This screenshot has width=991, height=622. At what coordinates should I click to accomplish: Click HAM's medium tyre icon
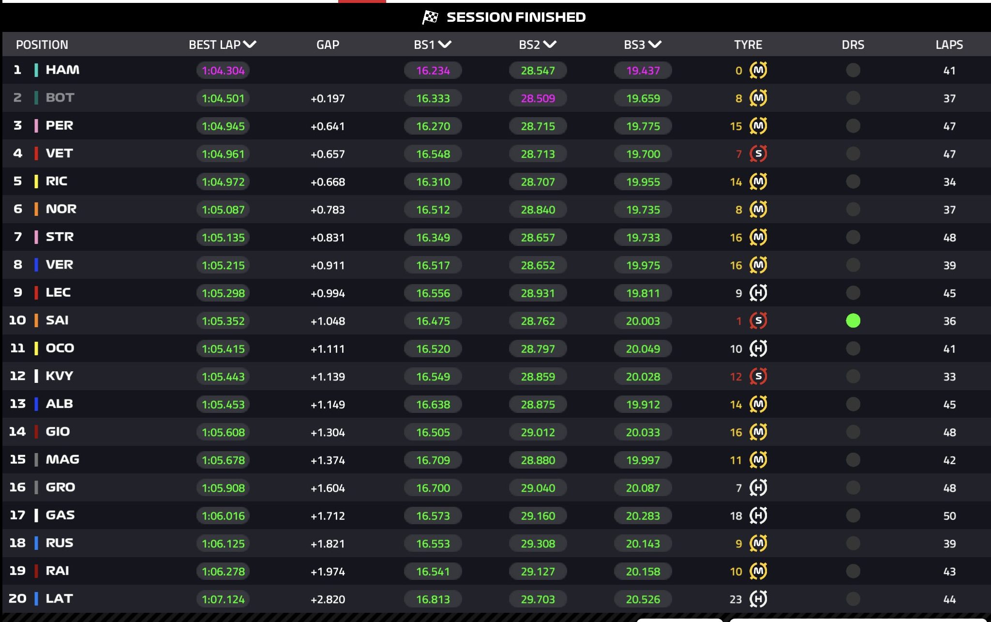(x=758, y=70)
